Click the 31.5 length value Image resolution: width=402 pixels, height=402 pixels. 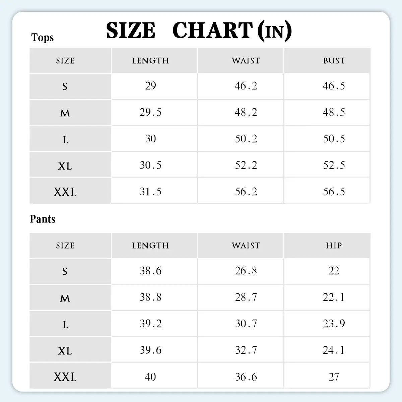pos(150,192)
